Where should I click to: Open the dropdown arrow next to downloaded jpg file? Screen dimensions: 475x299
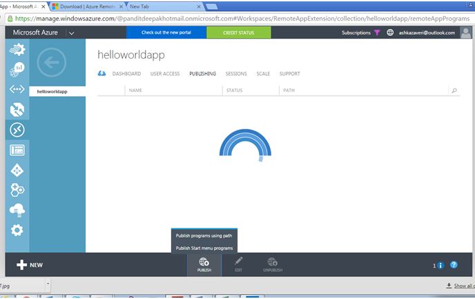(x=48, y=284)
